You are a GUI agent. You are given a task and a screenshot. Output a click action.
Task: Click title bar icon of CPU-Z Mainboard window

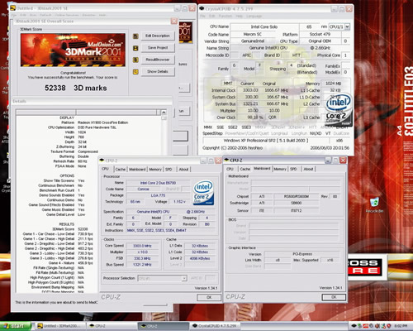pos(226,160)
